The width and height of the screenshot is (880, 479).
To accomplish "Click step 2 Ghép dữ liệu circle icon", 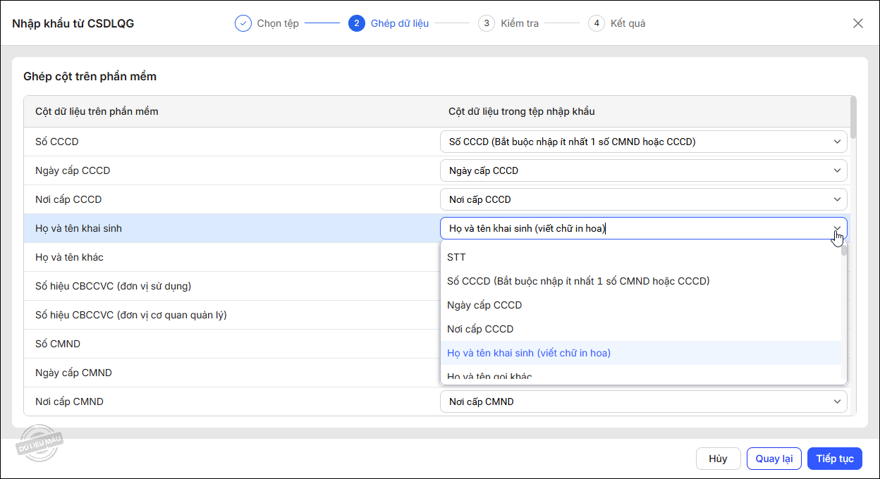I will [356, 23].
